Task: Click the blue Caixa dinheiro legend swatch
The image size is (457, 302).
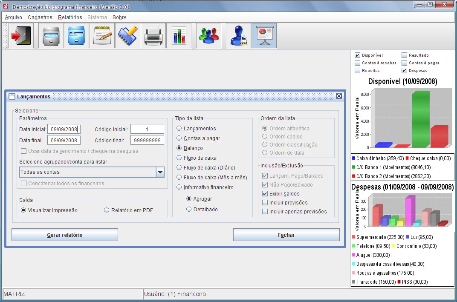Action: pyautogui.click(x=353, y=158)
